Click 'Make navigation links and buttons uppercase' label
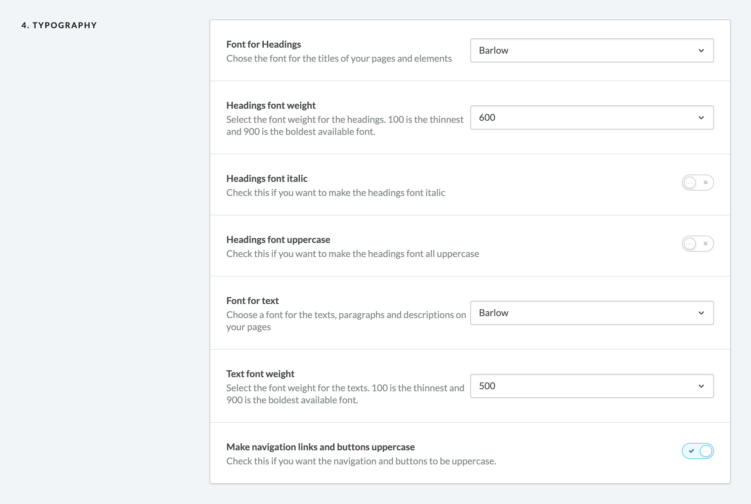 (320, 447)
